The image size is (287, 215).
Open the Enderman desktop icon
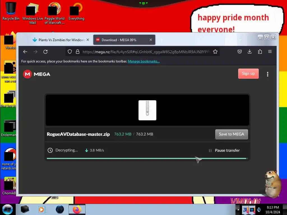point(9,128)
